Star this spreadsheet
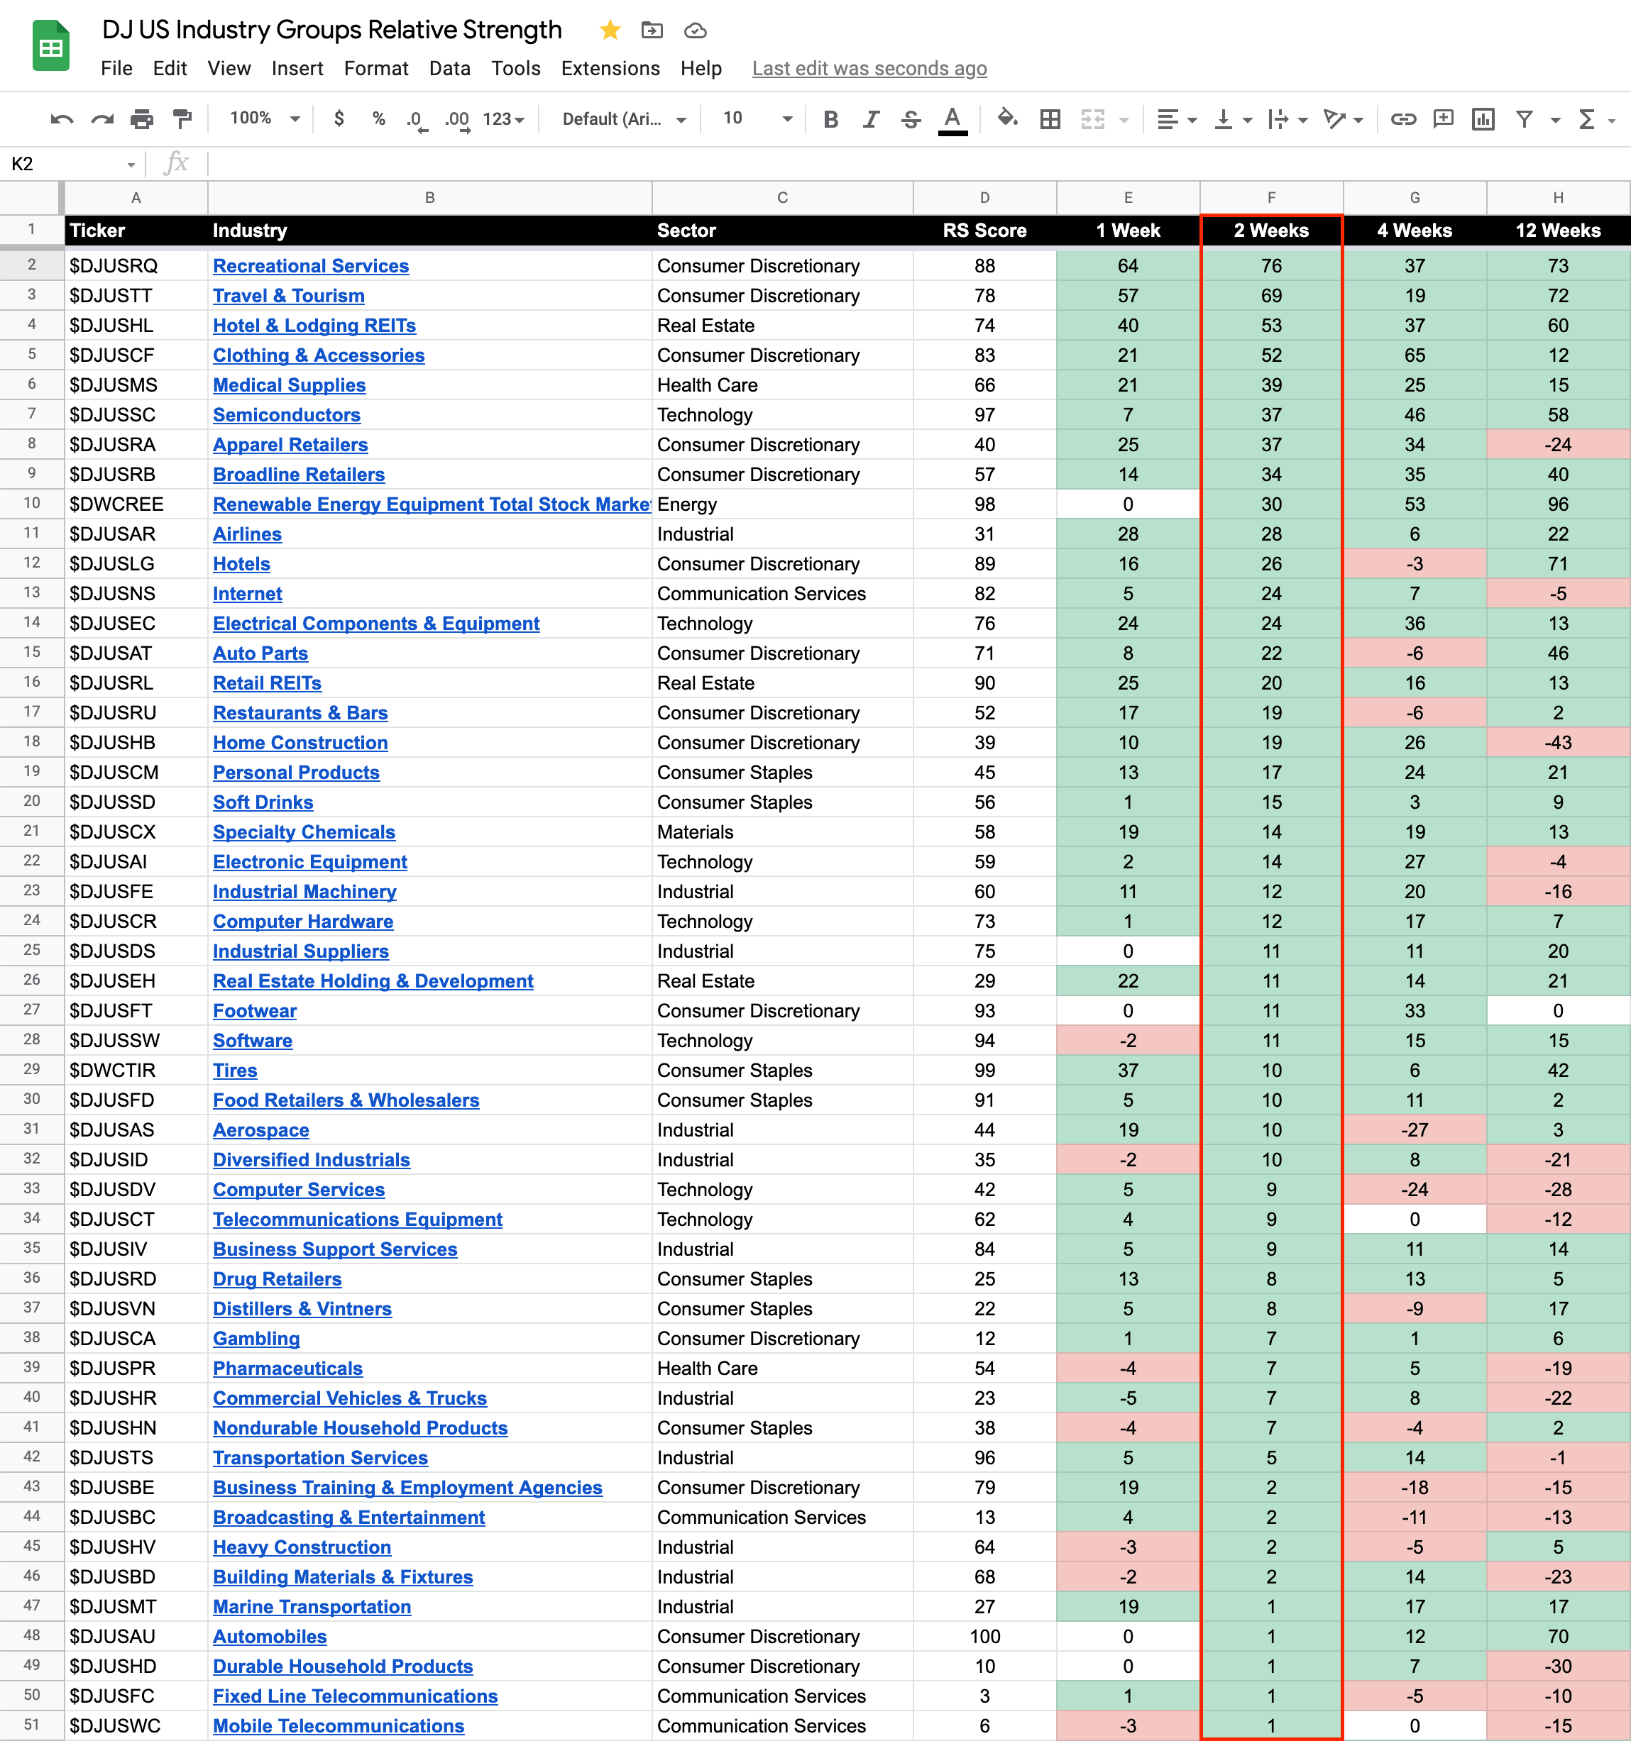 coord(610,31)
